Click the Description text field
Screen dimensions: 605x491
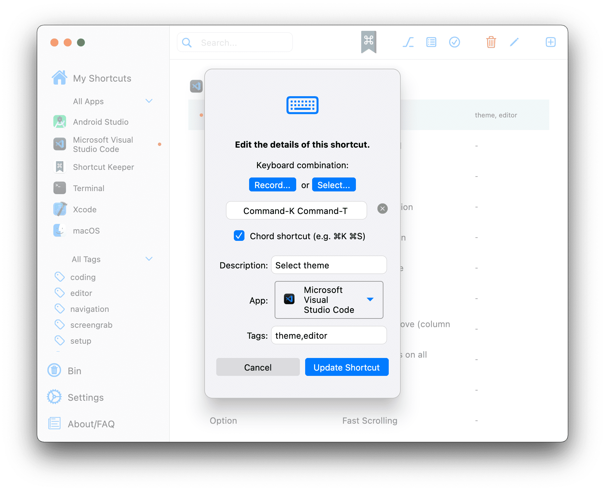pos(329,265)
